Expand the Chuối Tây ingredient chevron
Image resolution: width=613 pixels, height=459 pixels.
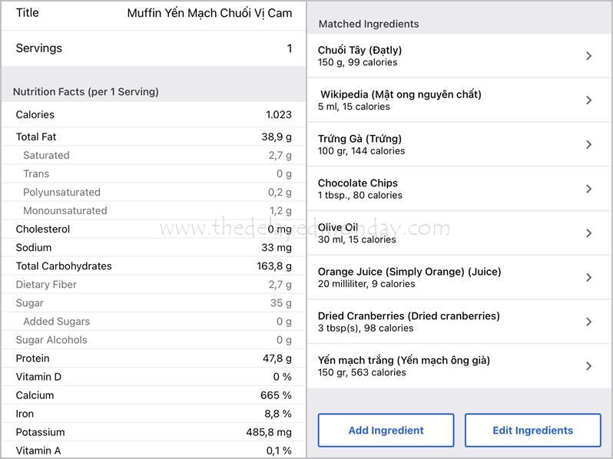[x=589, y=56]
